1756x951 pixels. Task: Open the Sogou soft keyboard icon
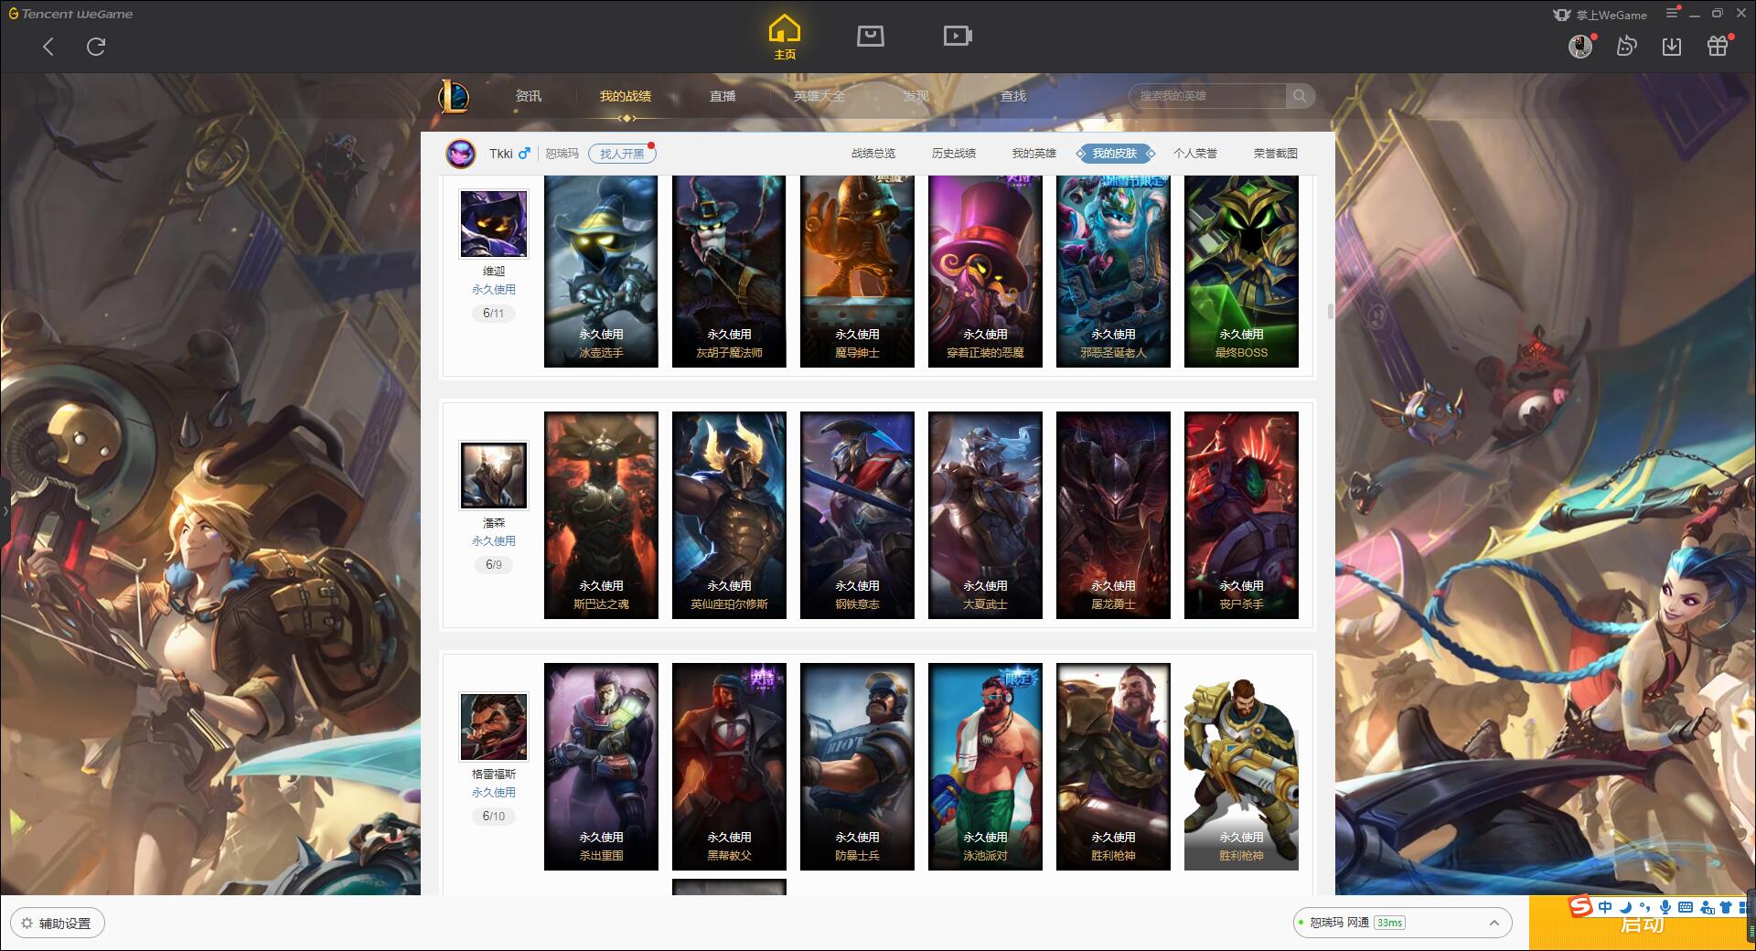(x=1686, y=907)
